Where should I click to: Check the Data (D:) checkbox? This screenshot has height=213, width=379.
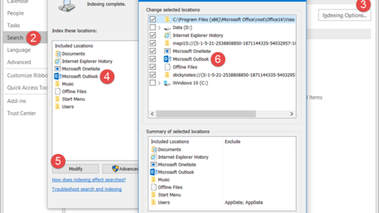[x=153, y=28]
